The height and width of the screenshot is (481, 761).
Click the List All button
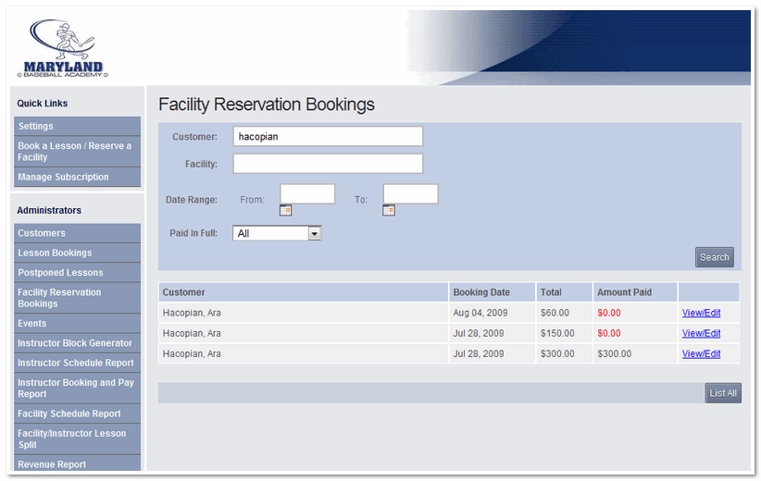coord(723,393)
